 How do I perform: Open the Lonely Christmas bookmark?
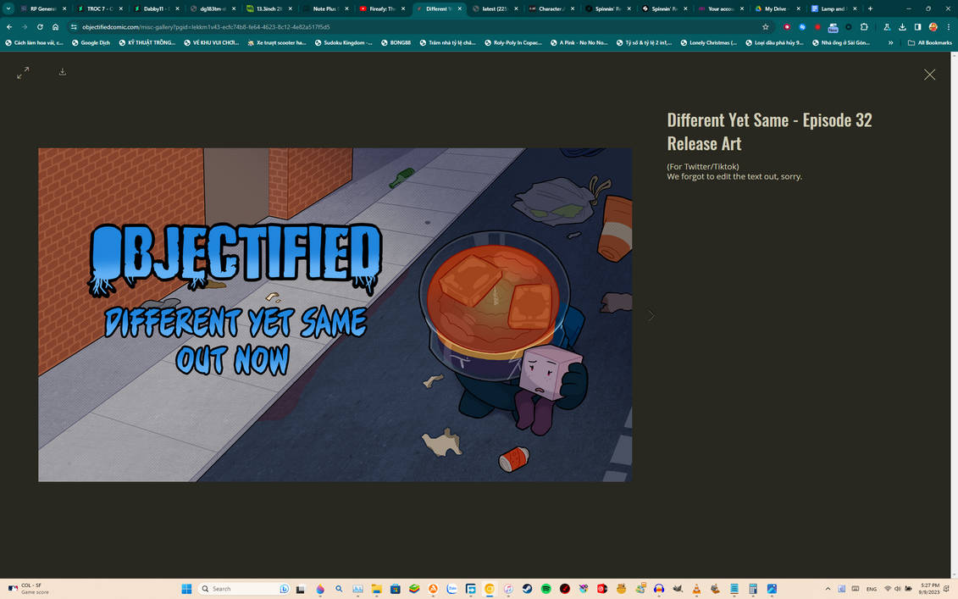click(709, 42)
